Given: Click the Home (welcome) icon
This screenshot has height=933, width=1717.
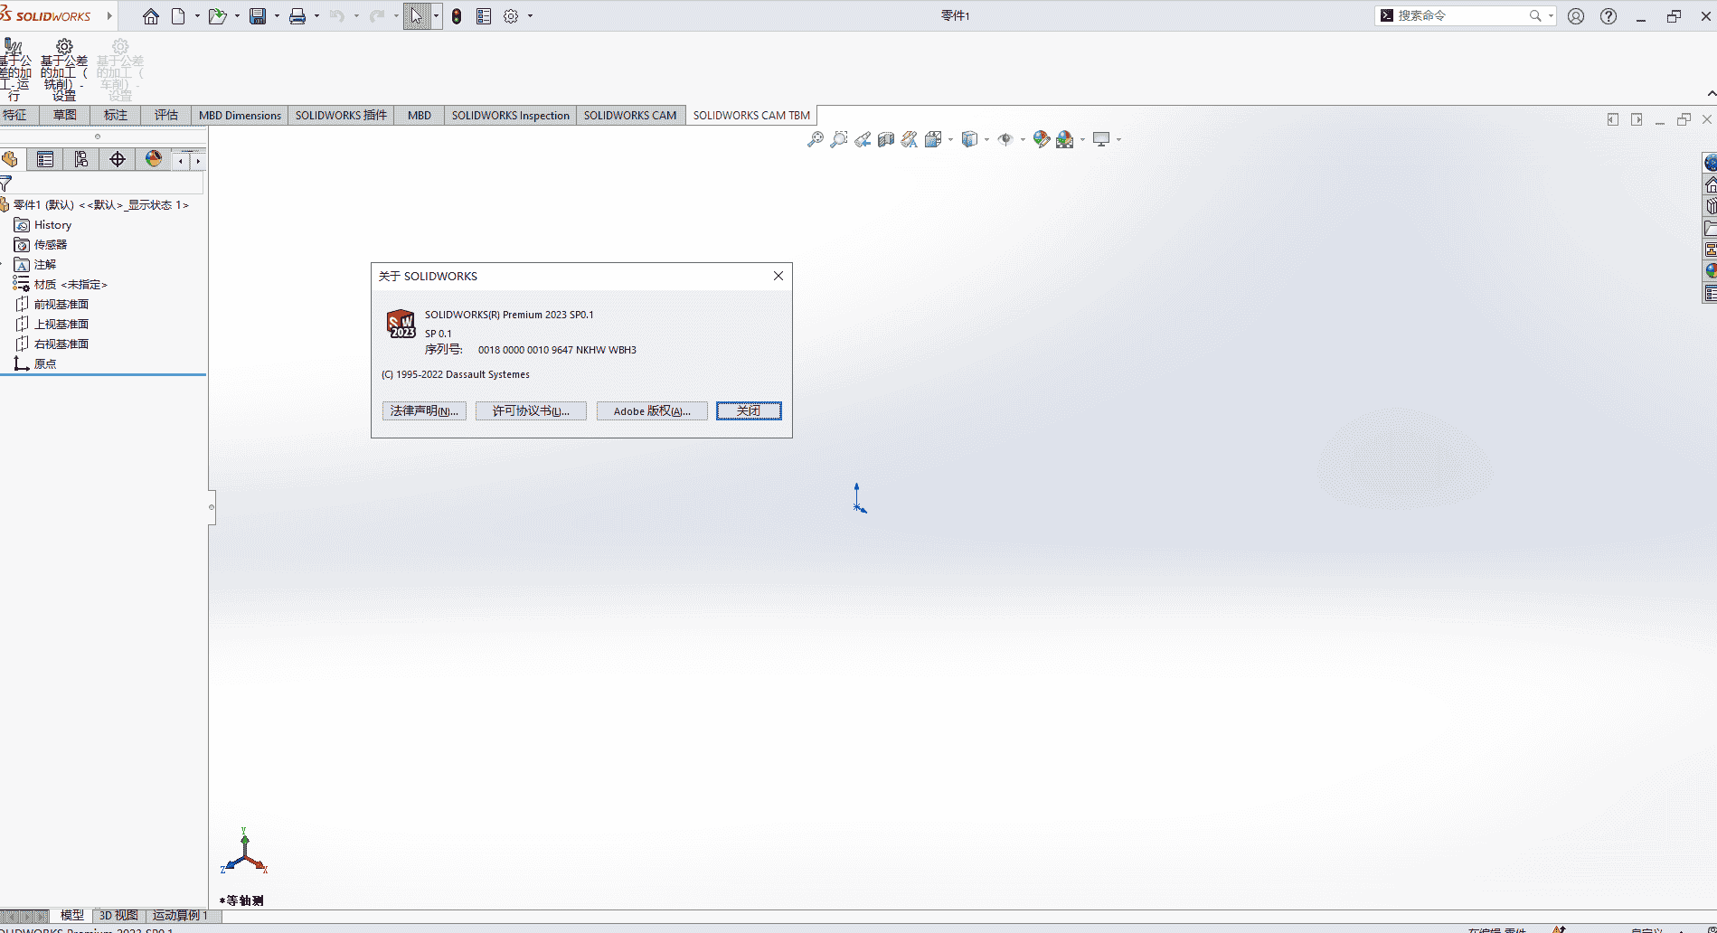Looking at the screenshot, I should point(151,16).
